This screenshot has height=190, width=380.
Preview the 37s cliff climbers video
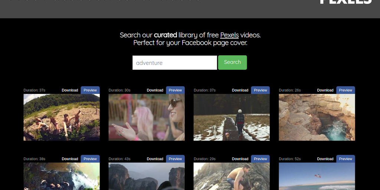90,90
